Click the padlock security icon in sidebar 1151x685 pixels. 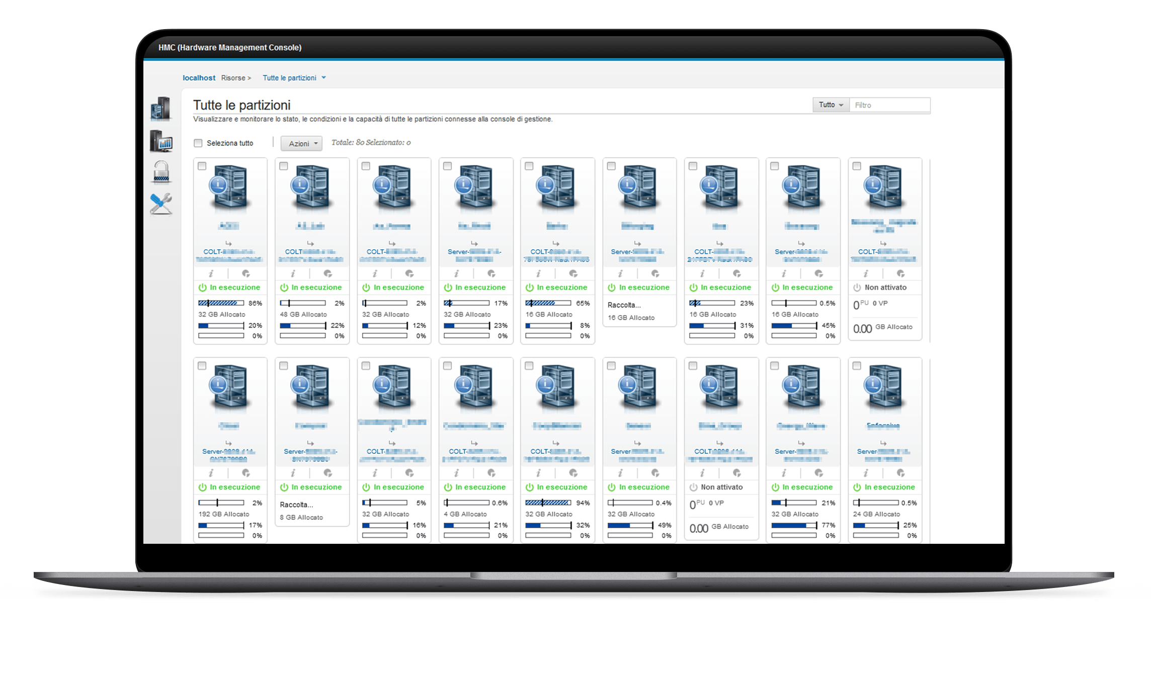coord(161,172)
